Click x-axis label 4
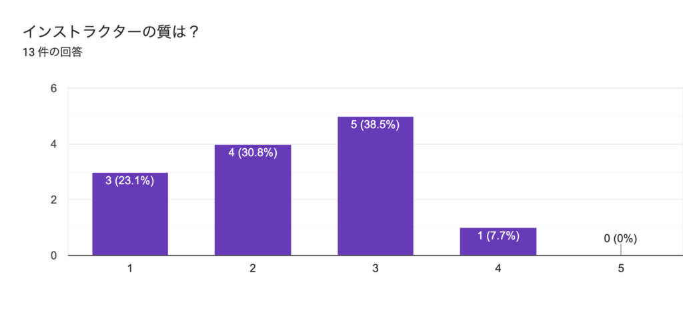 click(498, 268)
